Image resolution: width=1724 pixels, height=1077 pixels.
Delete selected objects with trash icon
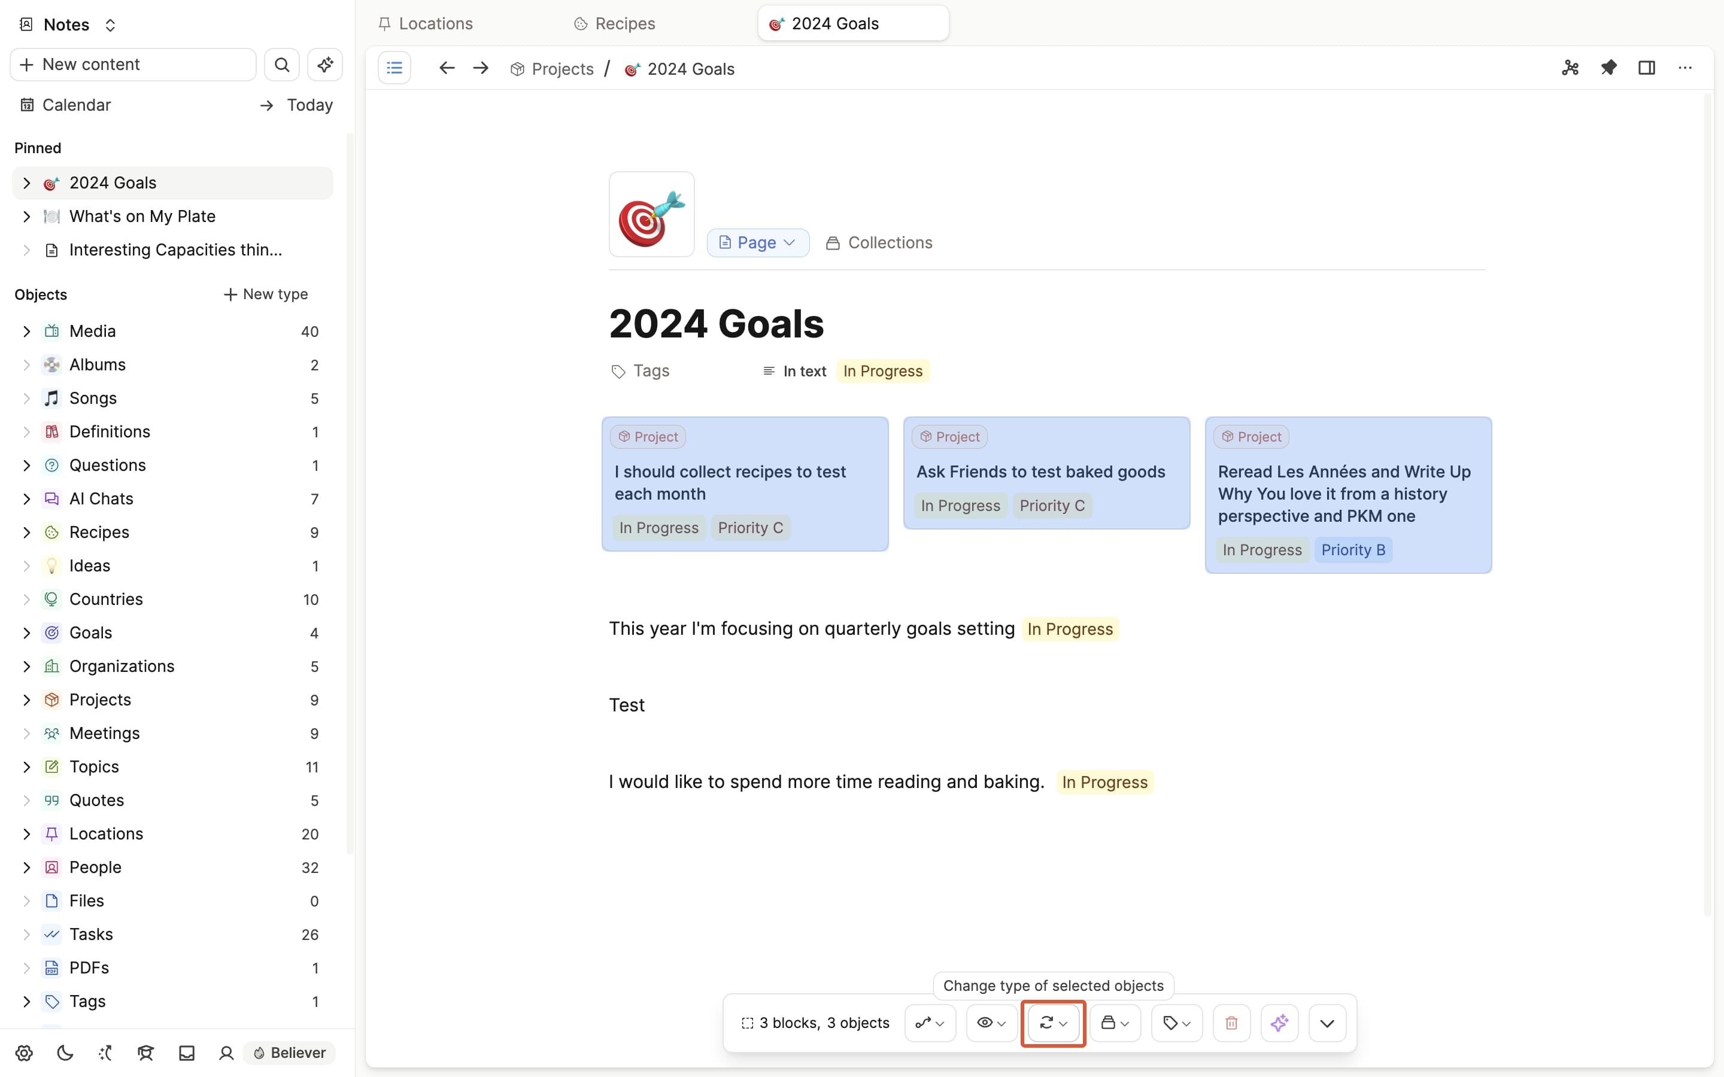tap(1231, 1023)
